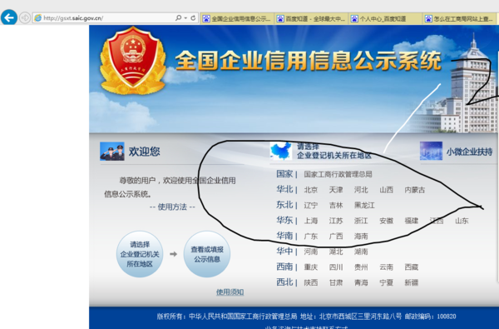The height and width of the screenshot is (329, 499).
Task: Click the search magnifier in address bar
Action: (x=178, y=17)
